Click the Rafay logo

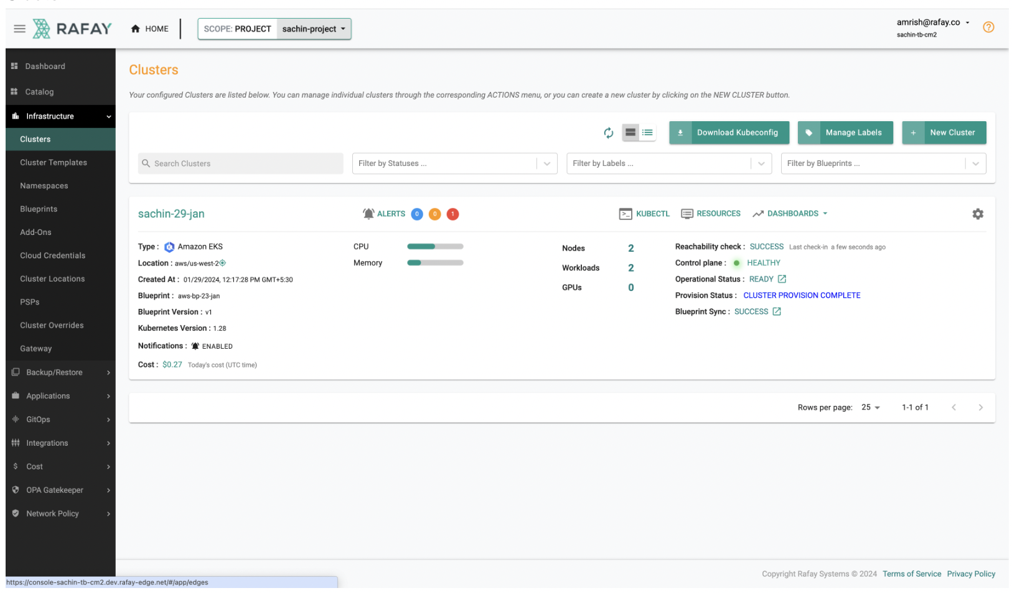(x=72, y=29)
